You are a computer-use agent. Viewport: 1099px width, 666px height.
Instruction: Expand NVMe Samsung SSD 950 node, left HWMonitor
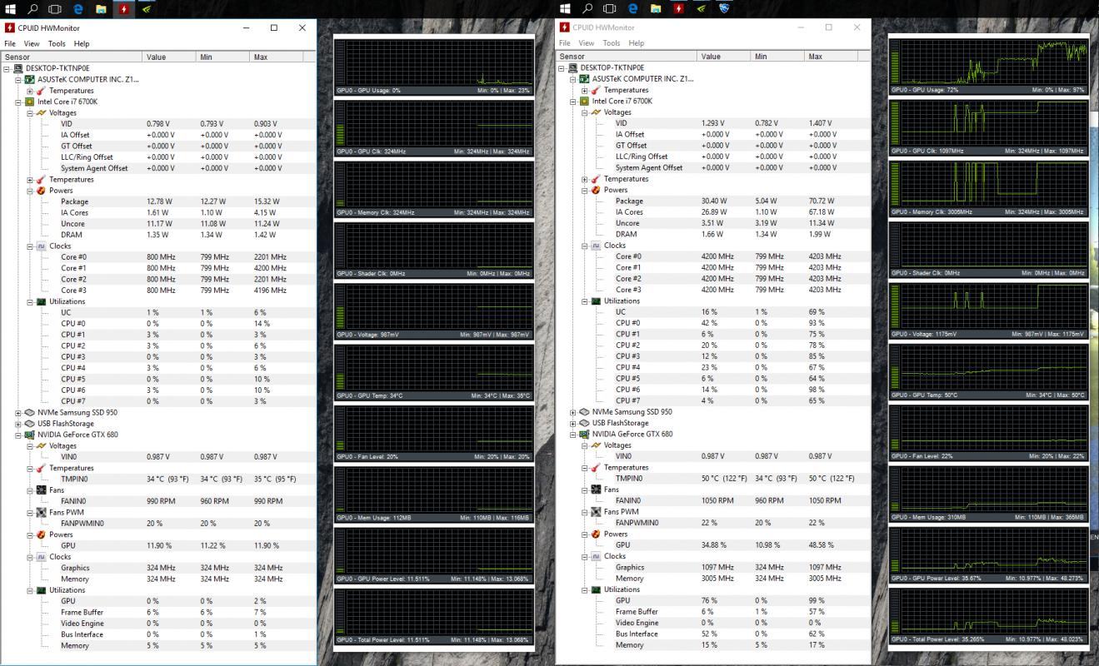18,412
